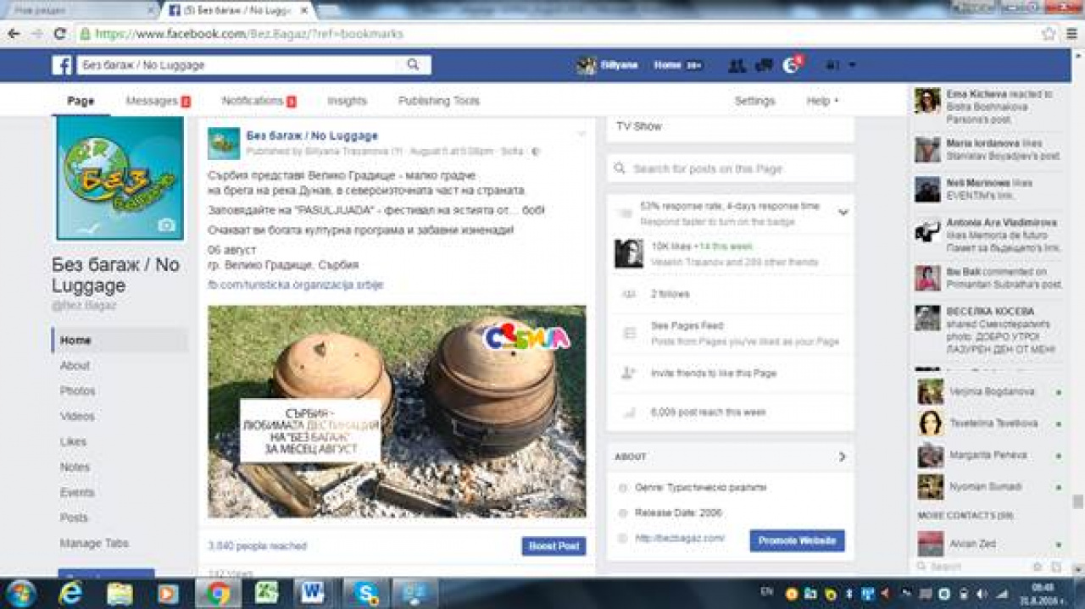Image resolution: width=1085 pixels, height=609 pixels.
Task: Open the post's clay pots photo
Action: (397, 412)
